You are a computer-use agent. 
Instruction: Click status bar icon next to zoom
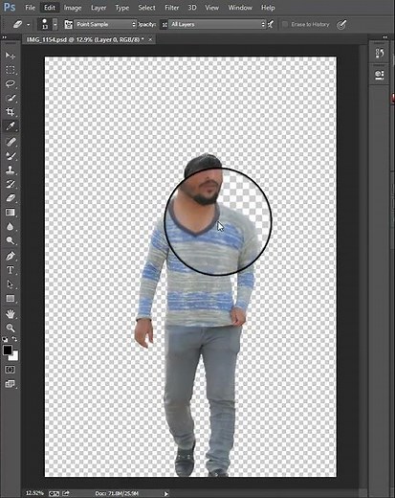point(54,493)
